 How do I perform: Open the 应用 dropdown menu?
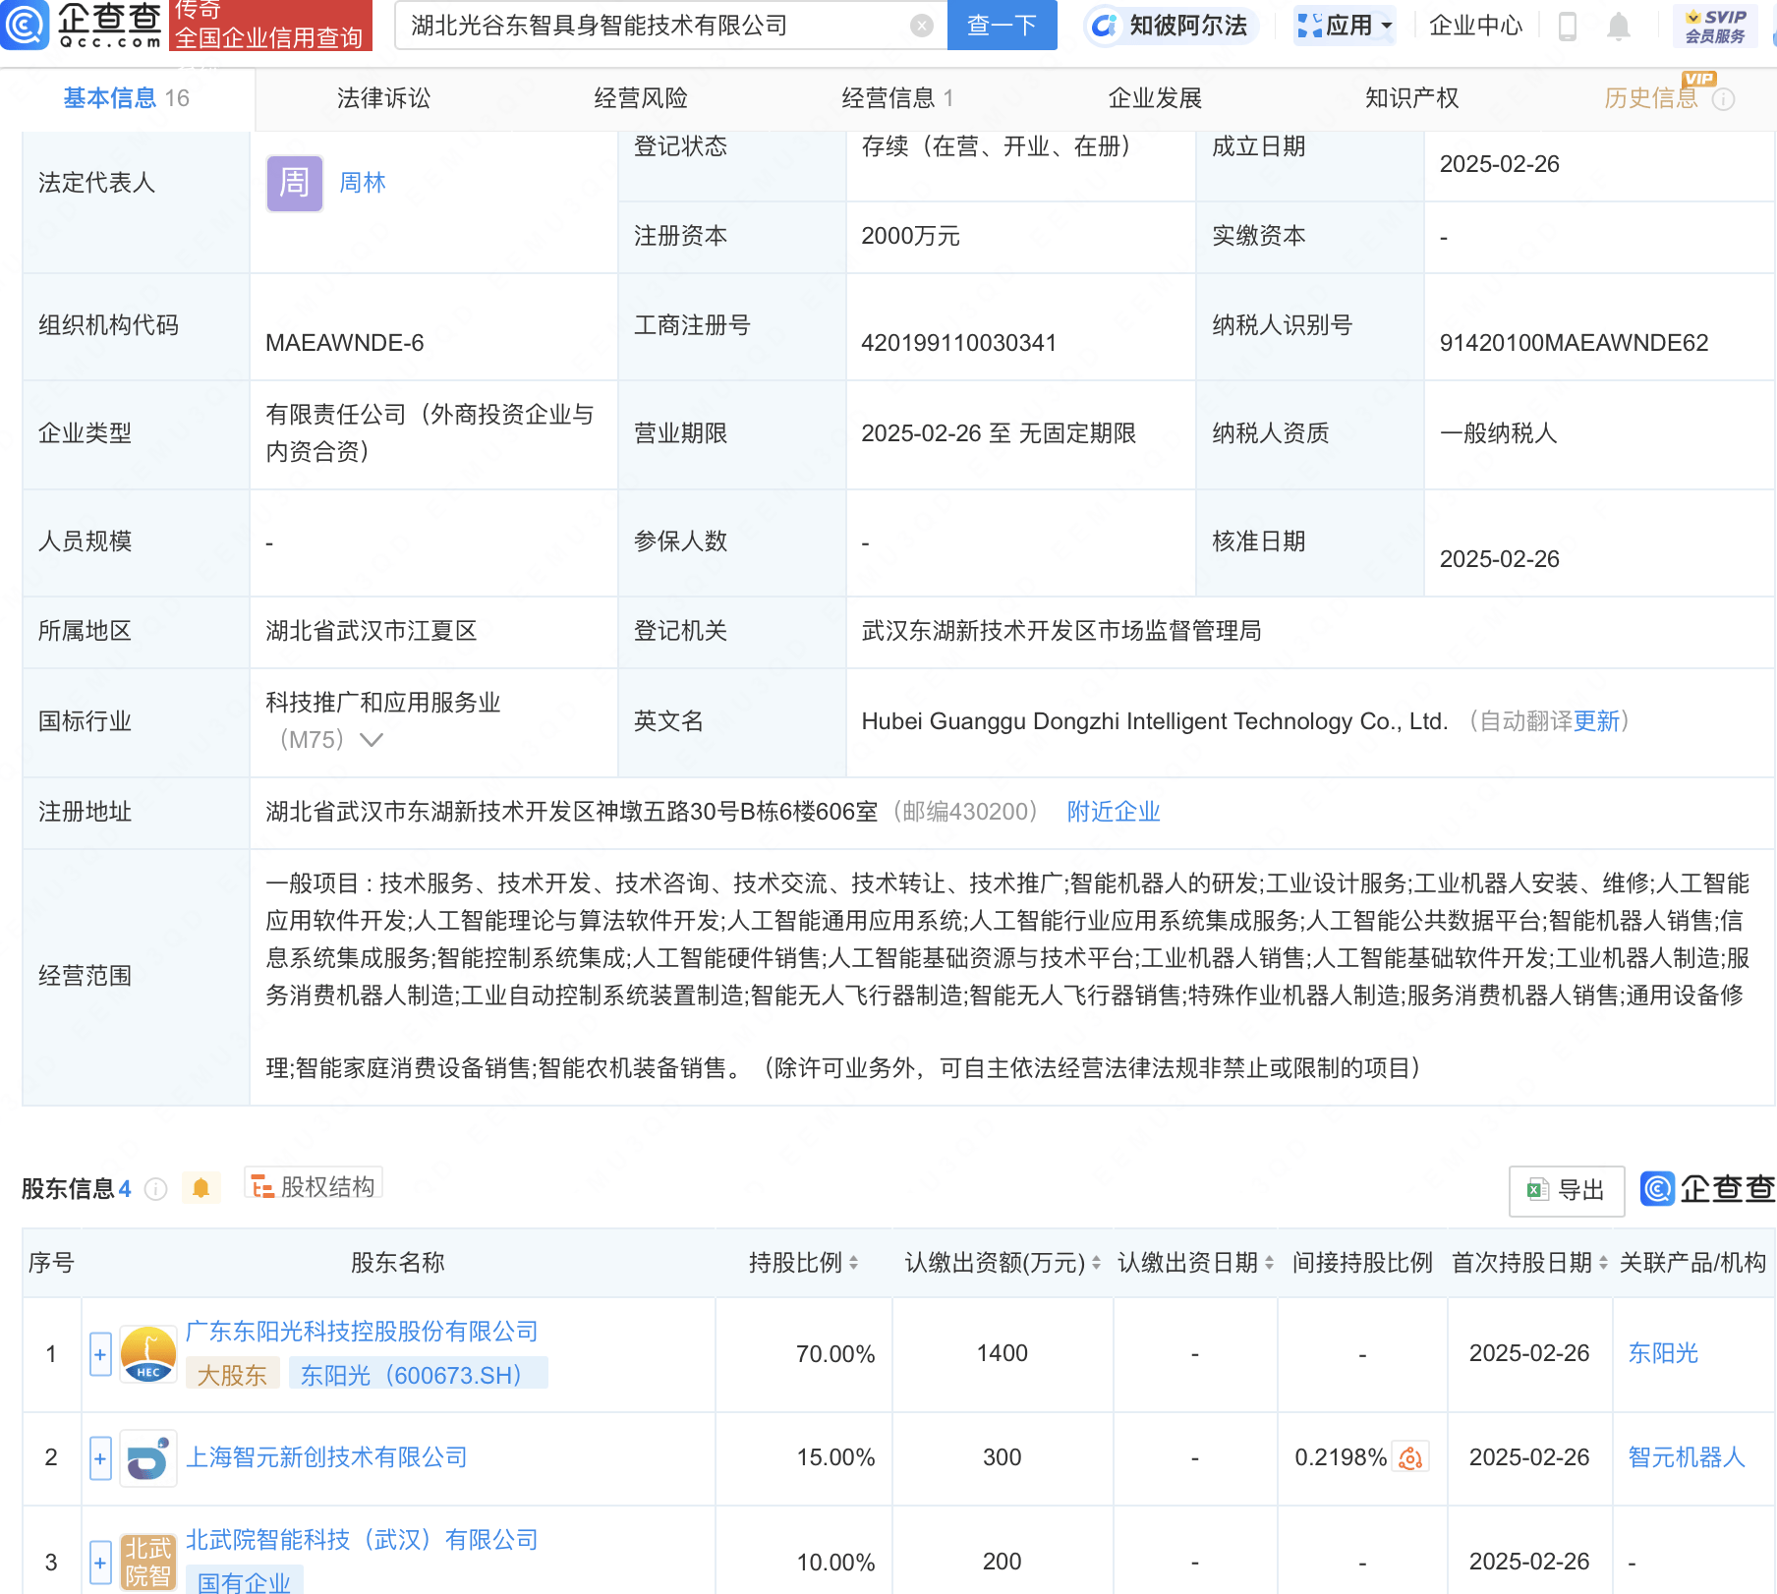pyautogui.click(x=1345, y=26)
